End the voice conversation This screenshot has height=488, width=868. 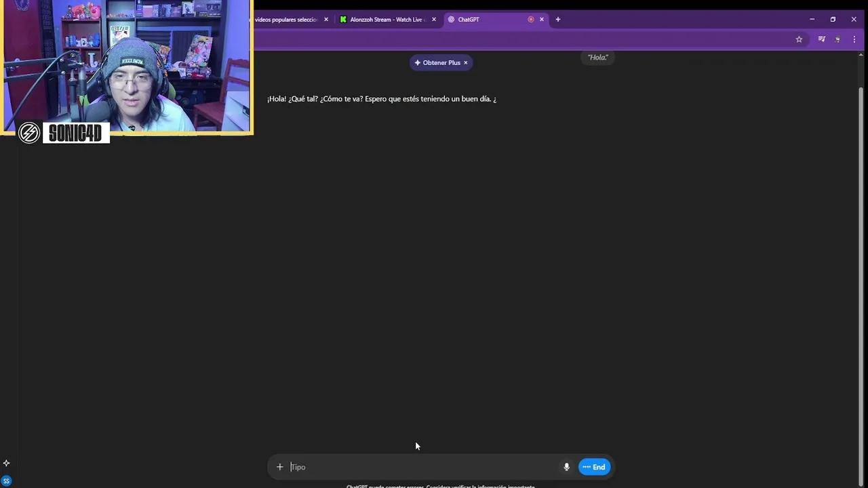point(594,467)
